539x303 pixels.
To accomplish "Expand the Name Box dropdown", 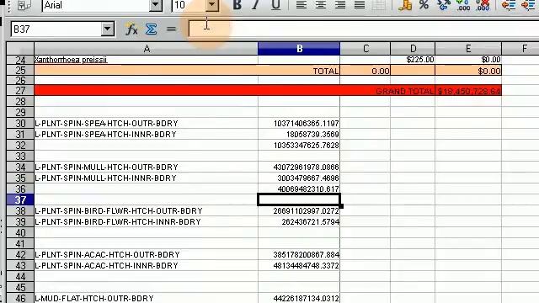I will [x=108, y=29].
